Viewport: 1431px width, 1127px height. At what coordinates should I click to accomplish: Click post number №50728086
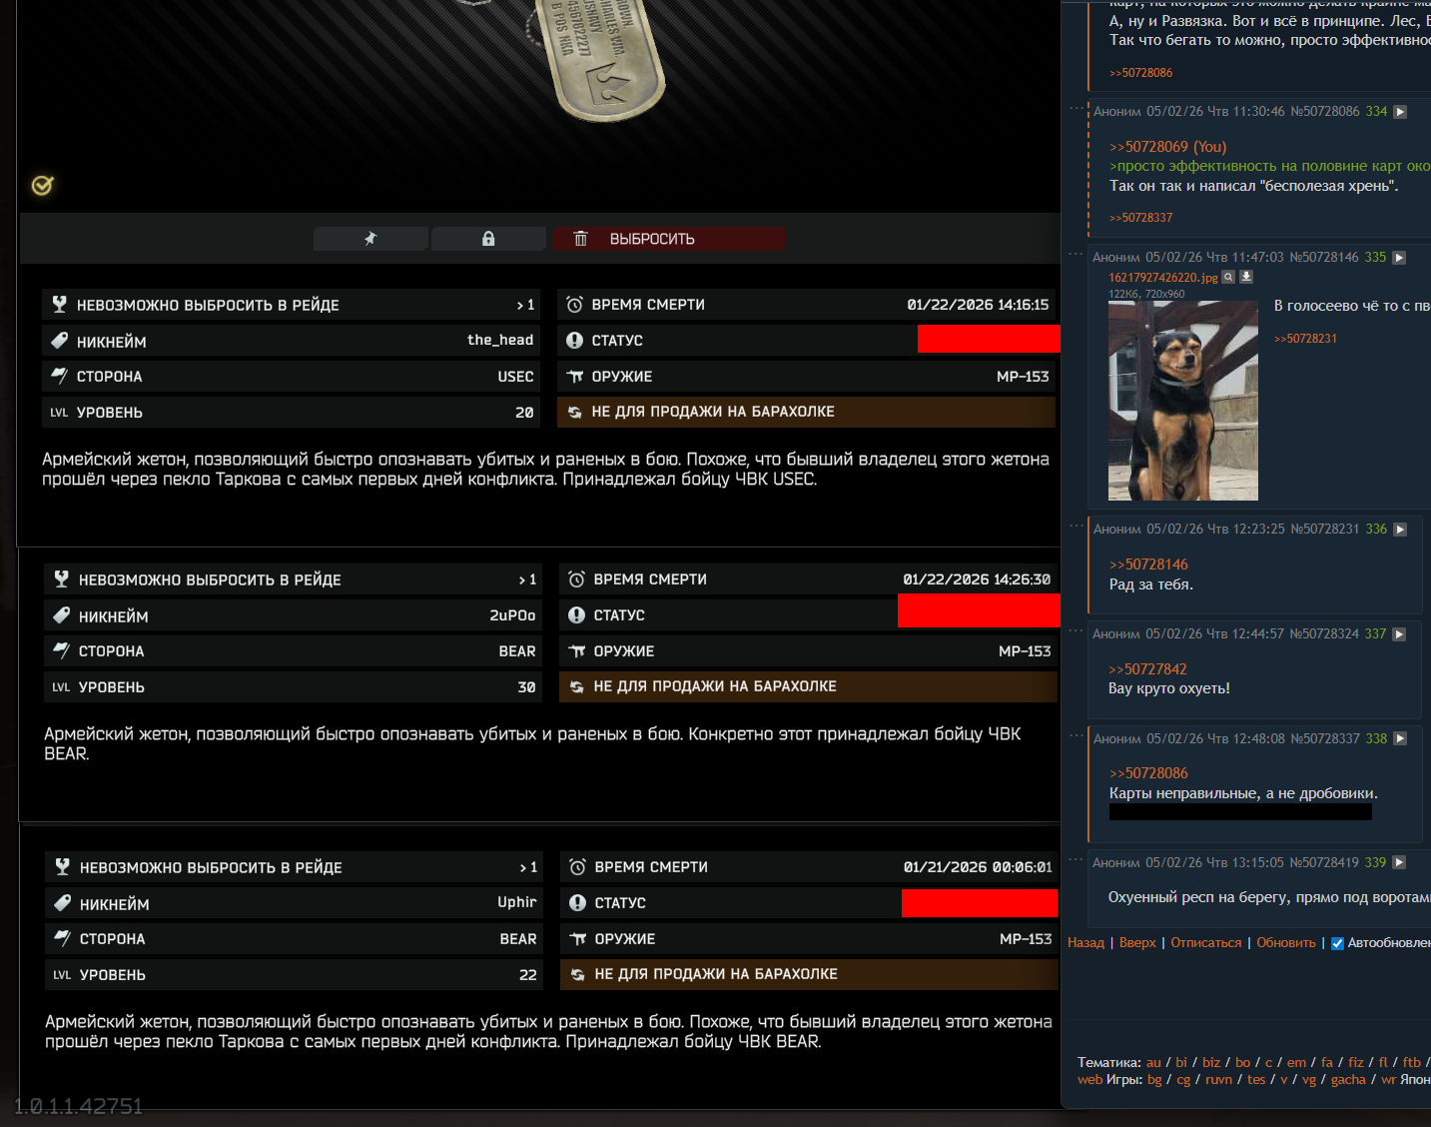(x=1325, y=112)
